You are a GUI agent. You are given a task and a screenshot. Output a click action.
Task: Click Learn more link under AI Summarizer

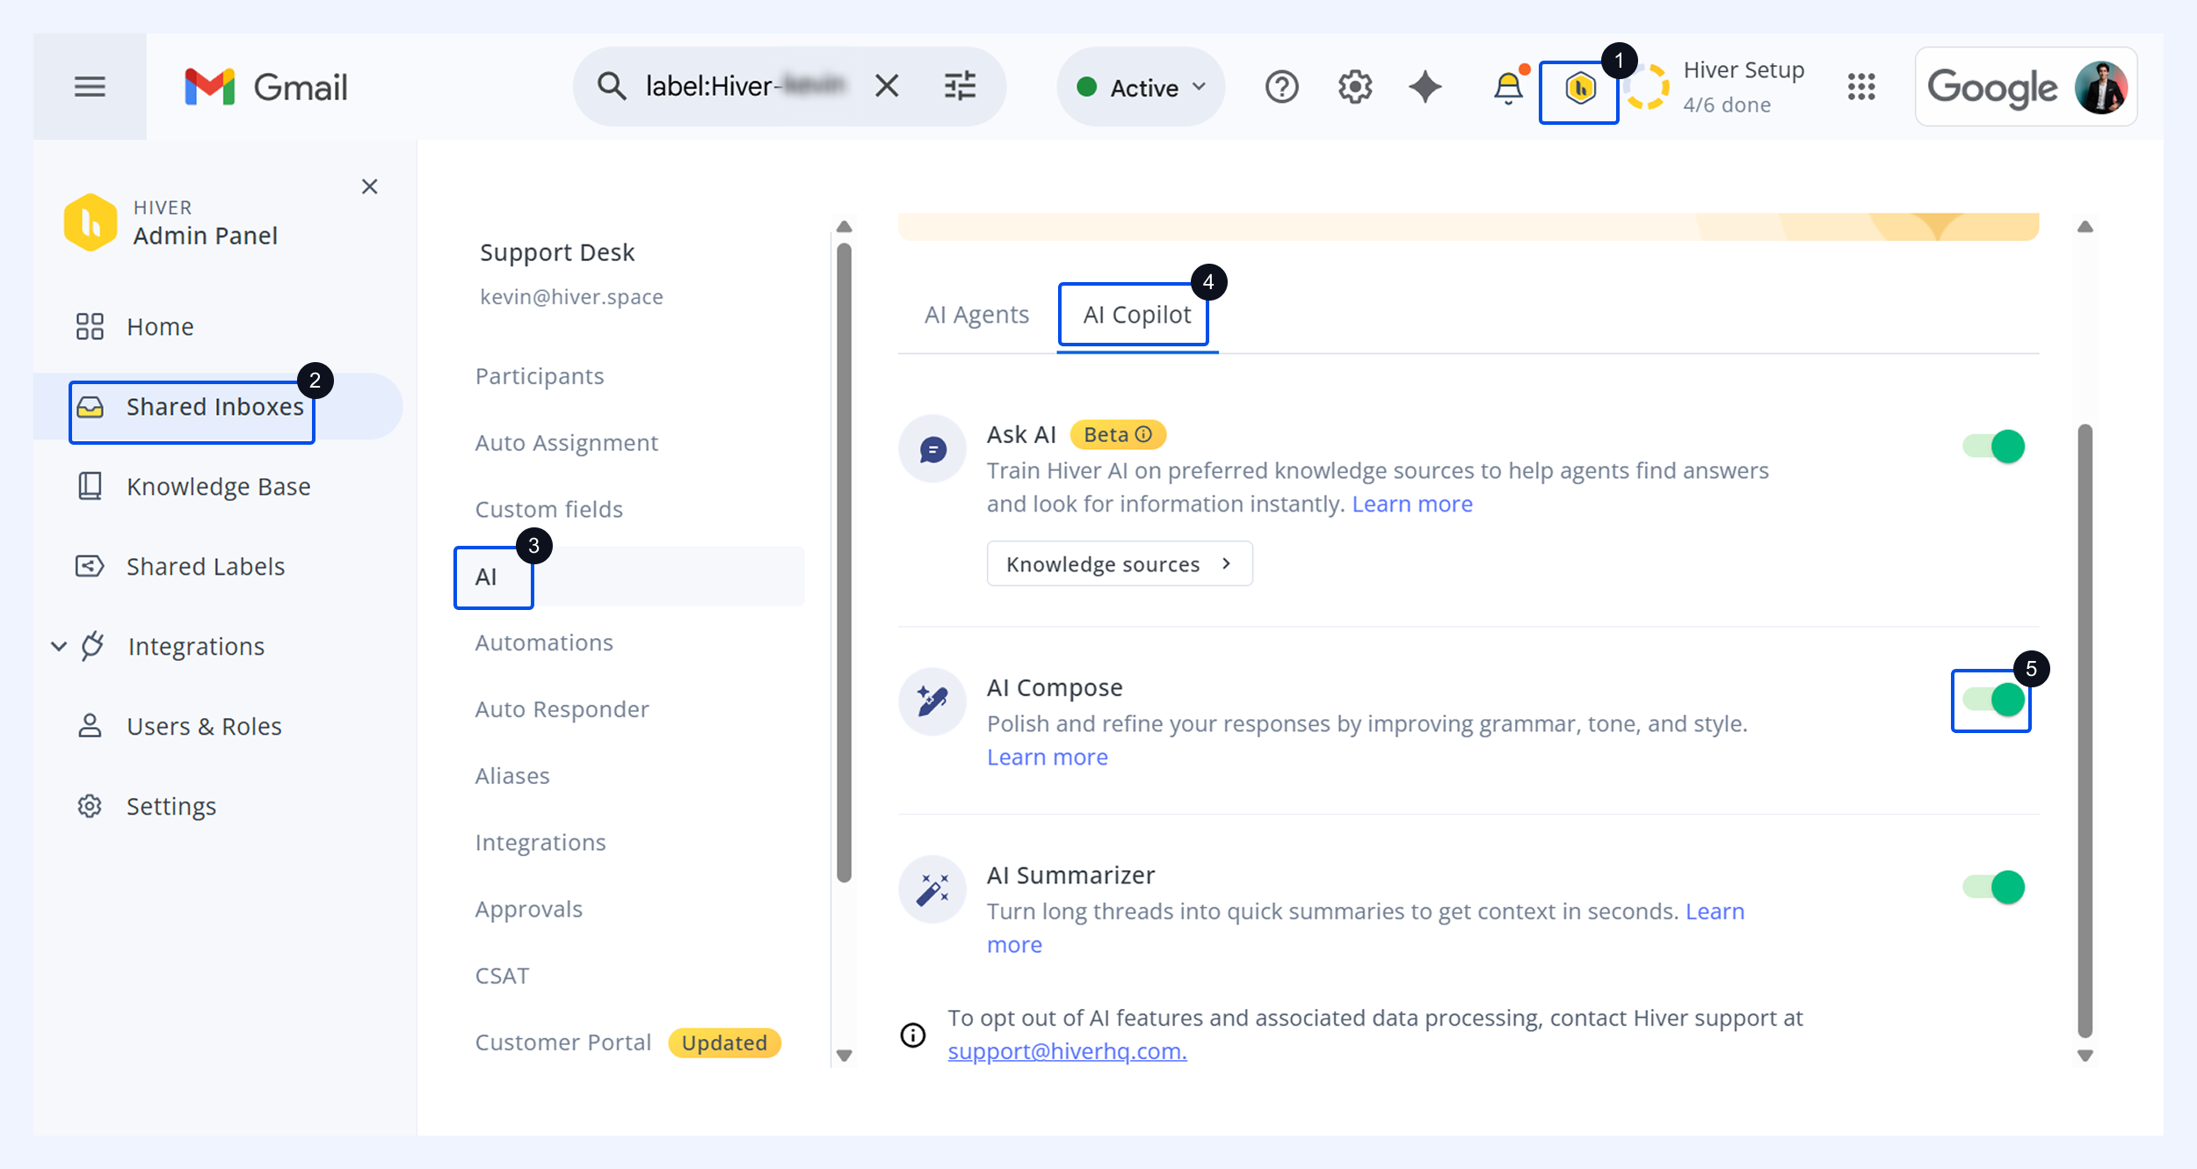point(1715,911)
